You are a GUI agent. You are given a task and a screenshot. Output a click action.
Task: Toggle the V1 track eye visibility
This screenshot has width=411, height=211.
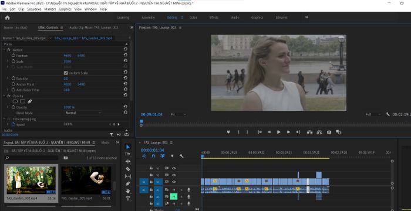point(174,182)
